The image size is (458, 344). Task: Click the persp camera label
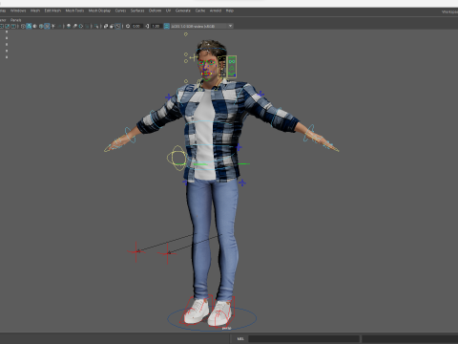click(226, 328)
